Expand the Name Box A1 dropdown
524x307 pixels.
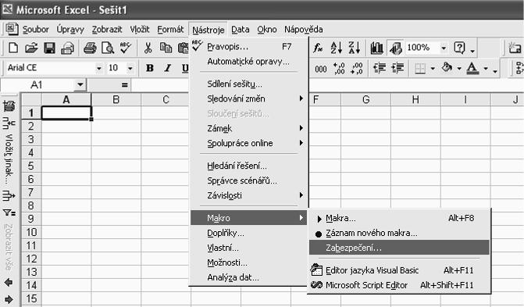tap(80, 84)
